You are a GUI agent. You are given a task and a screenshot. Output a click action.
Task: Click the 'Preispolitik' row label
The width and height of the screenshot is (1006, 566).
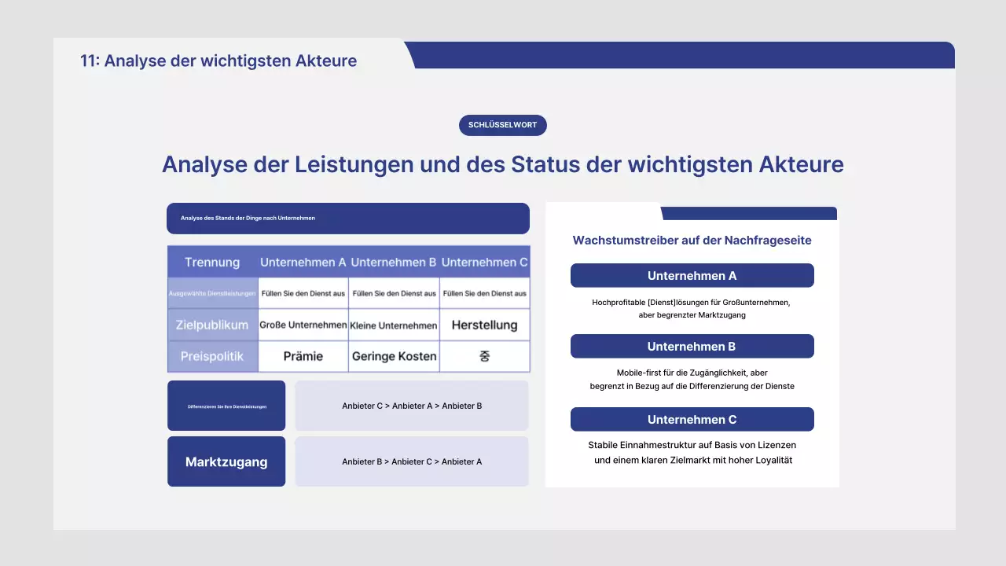pos(212,356)
